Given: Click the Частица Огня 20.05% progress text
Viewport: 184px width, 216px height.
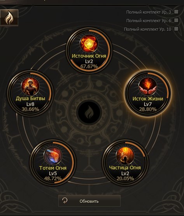Looking at the screenshot, I should point(125,179).
